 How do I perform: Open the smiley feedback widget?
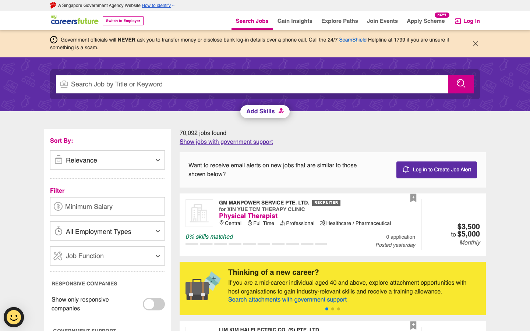tap(14, 317)
